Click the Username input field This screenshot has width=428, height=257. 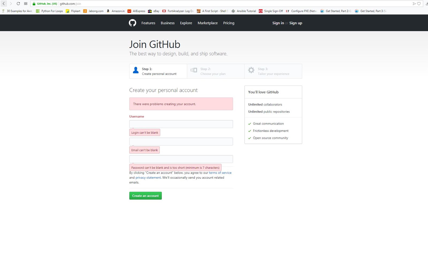point(181,124)
